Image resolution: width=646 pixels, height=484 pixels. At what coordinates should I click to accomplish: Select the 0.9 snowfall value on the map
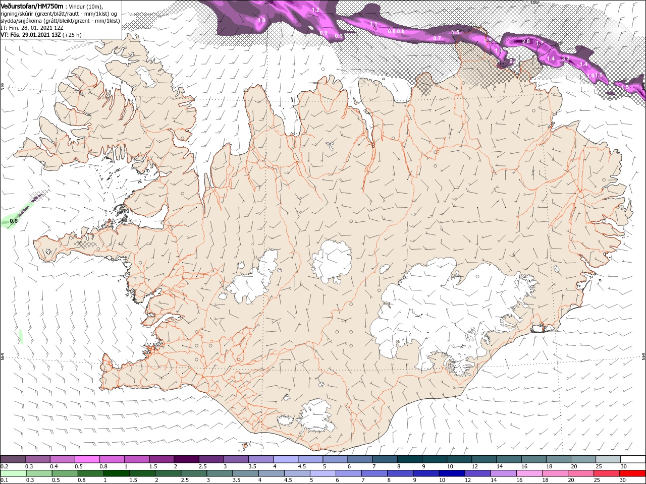tap(324, 33)
